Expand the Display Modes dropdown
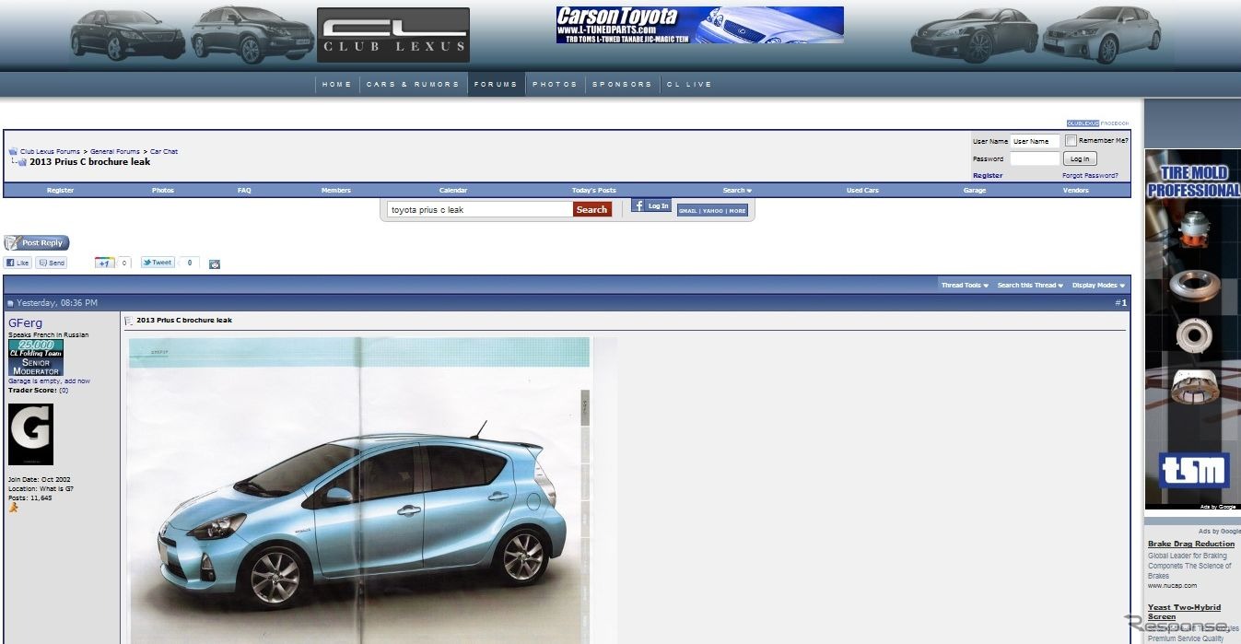Image resolution: width=1241 pixels, height=644 pixels. [x=1098, y=285]
